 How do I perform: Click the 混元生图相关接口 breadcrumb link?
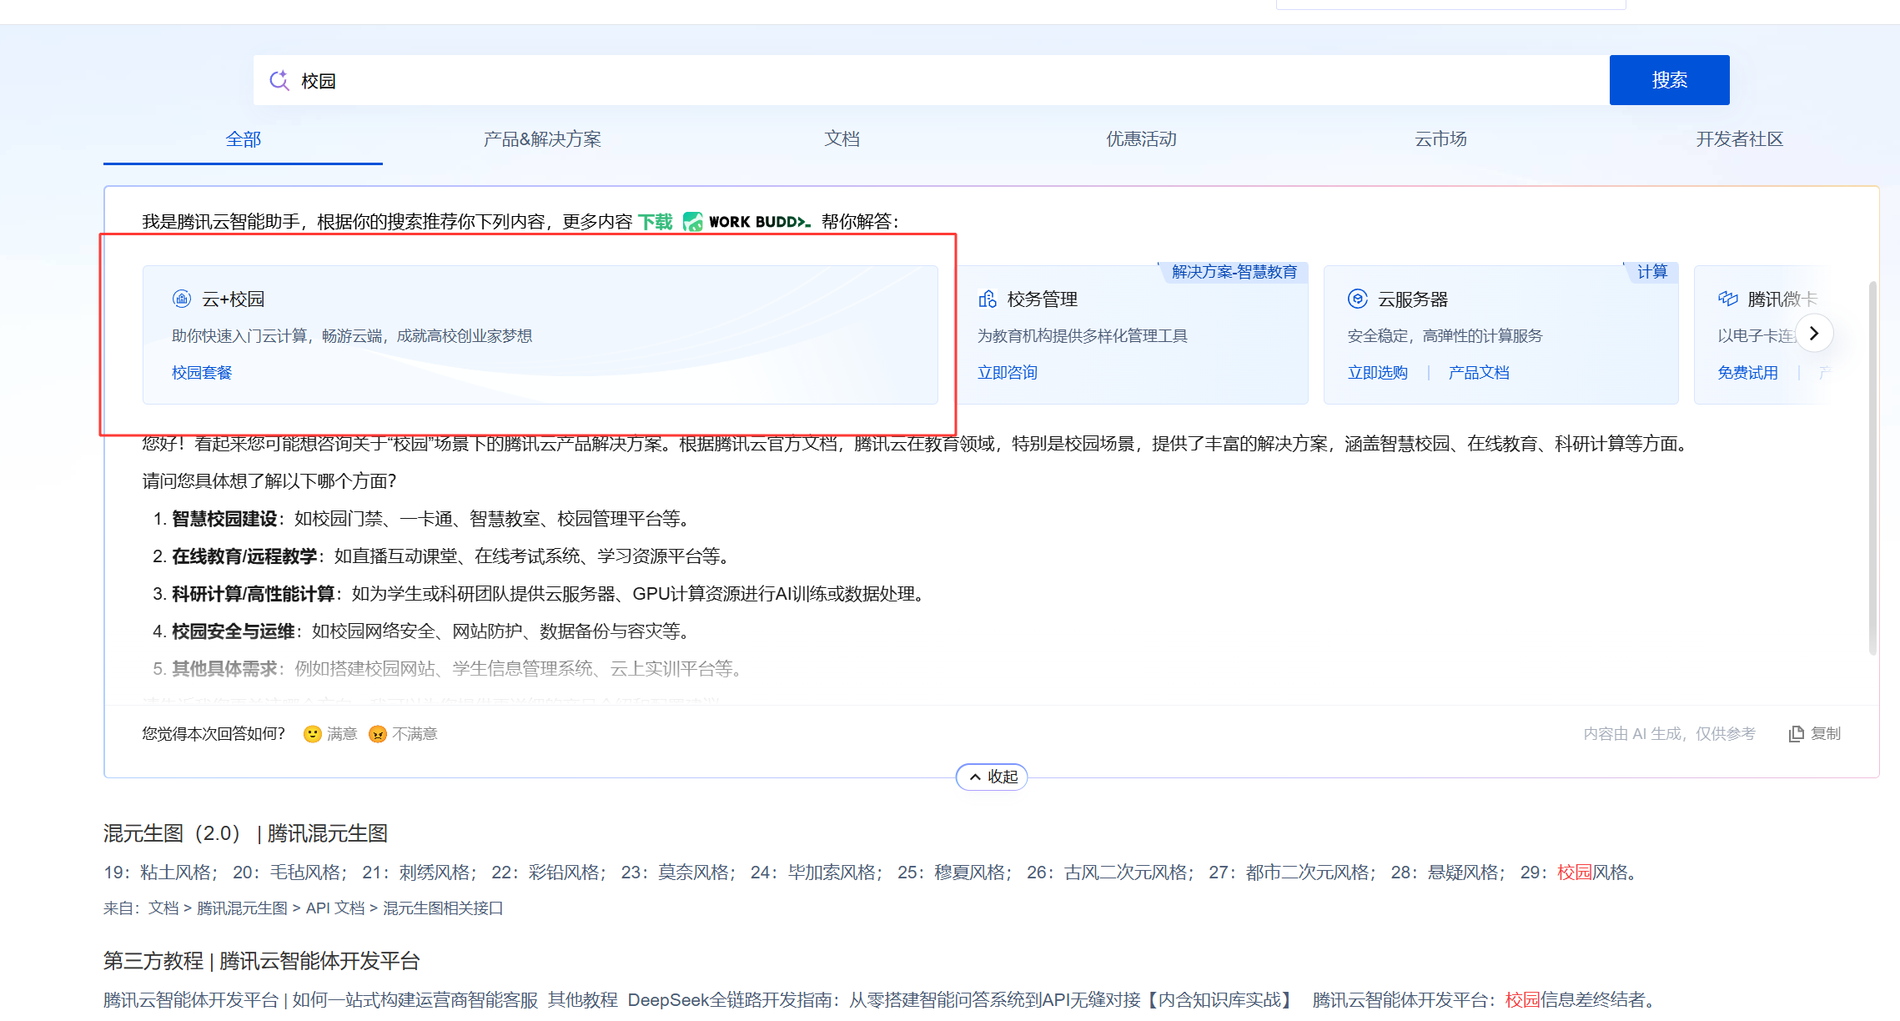pos(443,908)
